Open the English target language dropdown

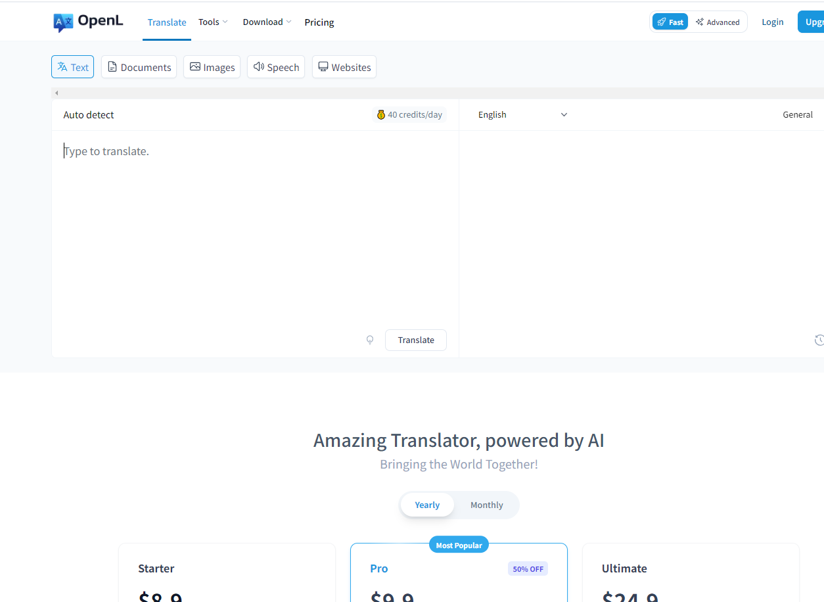522,115
